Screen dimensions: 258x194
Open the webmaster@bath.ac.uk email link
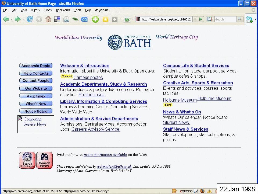pos(114,167)
